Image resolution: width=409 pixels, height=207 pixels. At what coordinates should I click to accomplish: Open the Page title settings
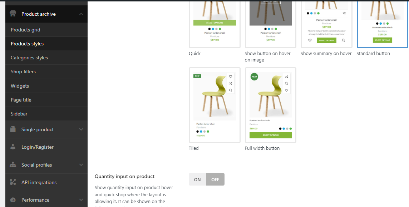coord(21,100)
